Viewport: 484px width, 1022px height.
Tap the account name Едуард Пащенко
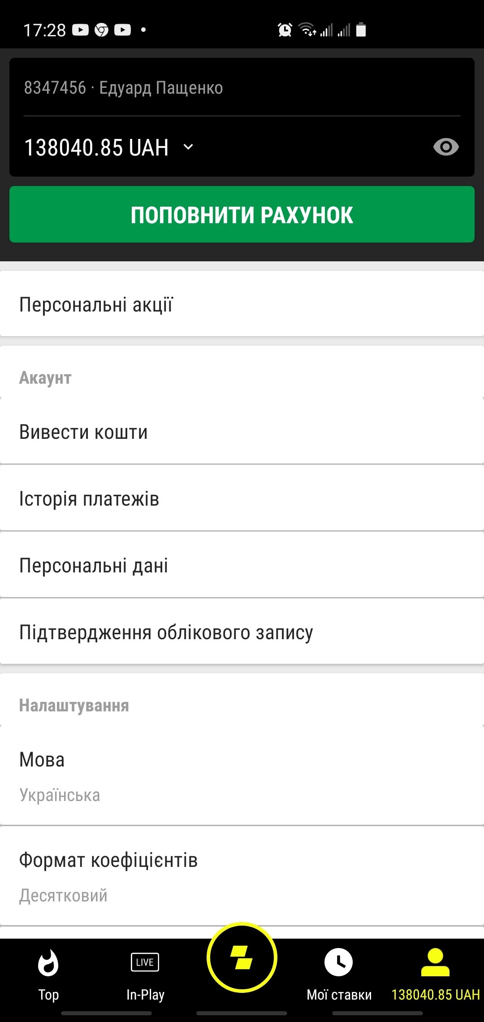point(161,88)
